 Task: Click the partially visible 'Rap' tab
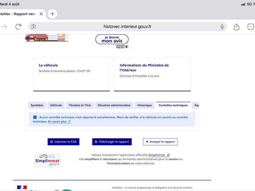[x=196, y=105]
